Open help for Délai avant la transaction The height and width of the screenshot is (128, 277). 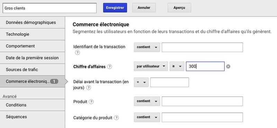pyautogui.click(x=89, y=88)
